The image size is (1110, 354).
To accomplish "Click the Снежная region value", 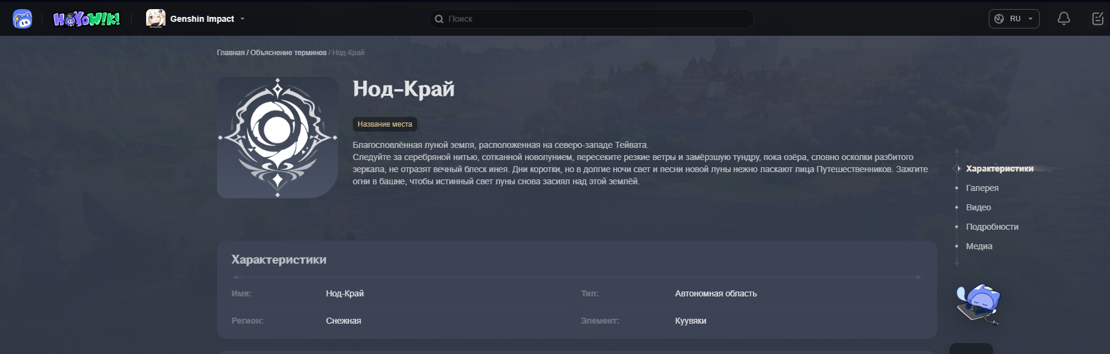I will pyautogui.click(x=344, y=321).
